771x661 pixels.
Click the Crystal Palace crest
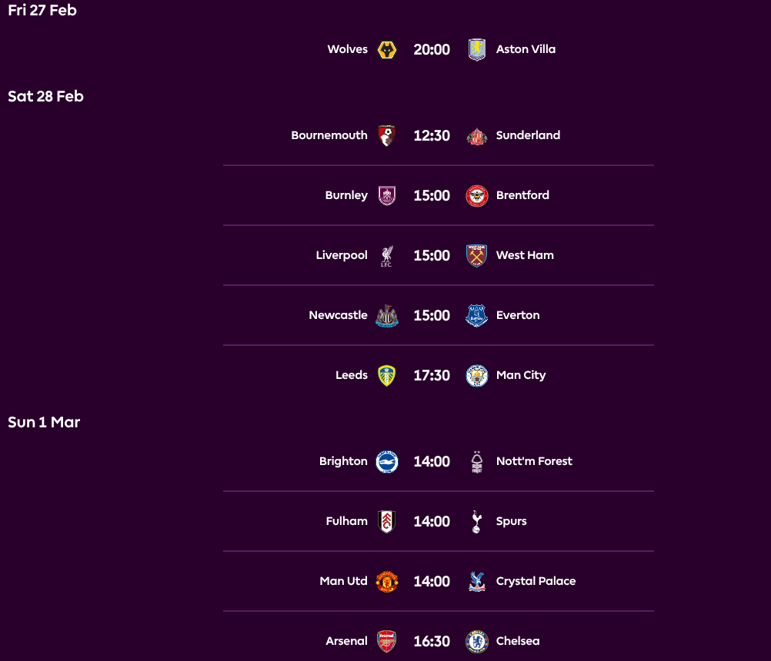coord(476,580)
